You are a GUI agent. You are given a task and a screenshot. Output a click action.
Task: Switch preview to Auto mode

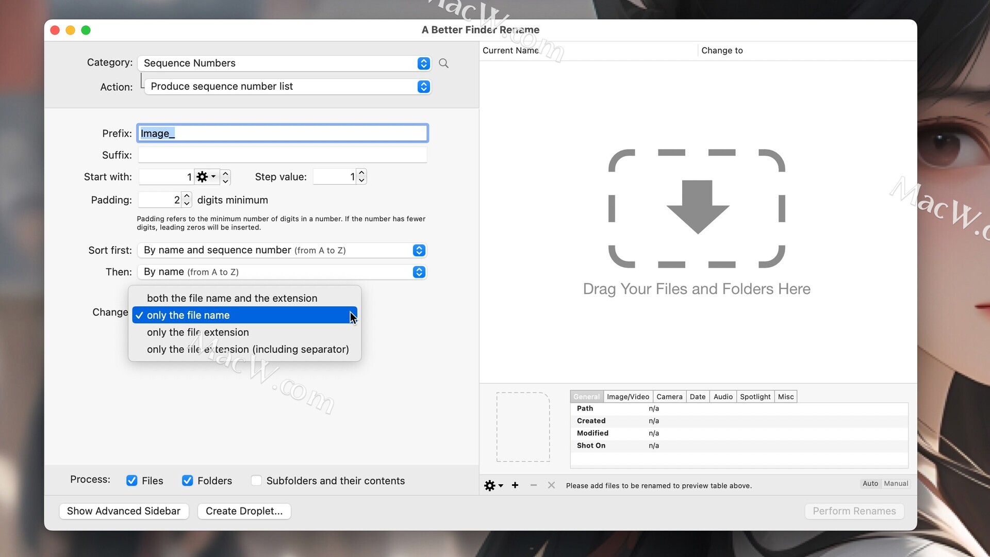(870, 483)
